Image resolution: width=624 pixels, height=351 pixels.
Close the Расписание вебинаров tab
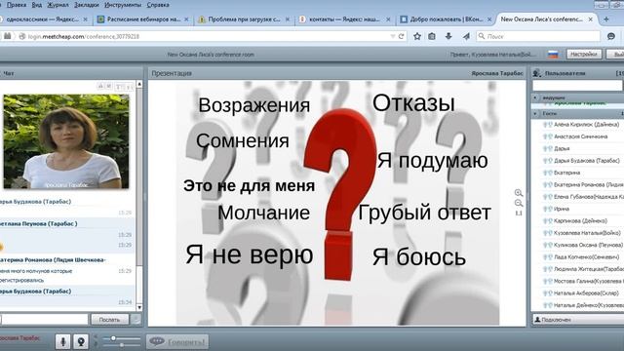tap(186, 19)
